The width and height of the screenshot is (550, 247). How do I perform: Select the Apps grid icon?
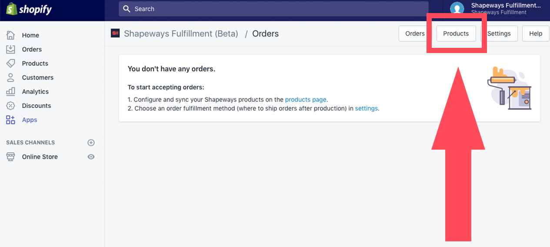tap(10, 120)
